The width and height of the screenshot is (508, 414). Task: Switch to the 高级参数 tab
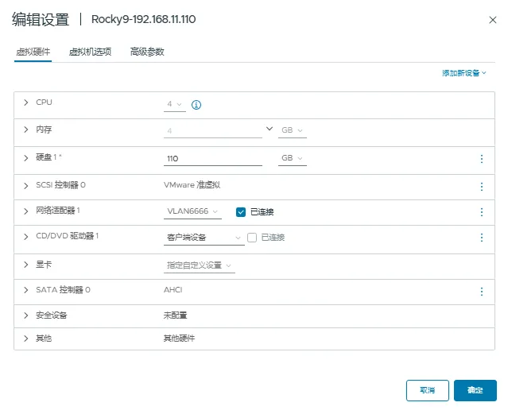[147, 52]
